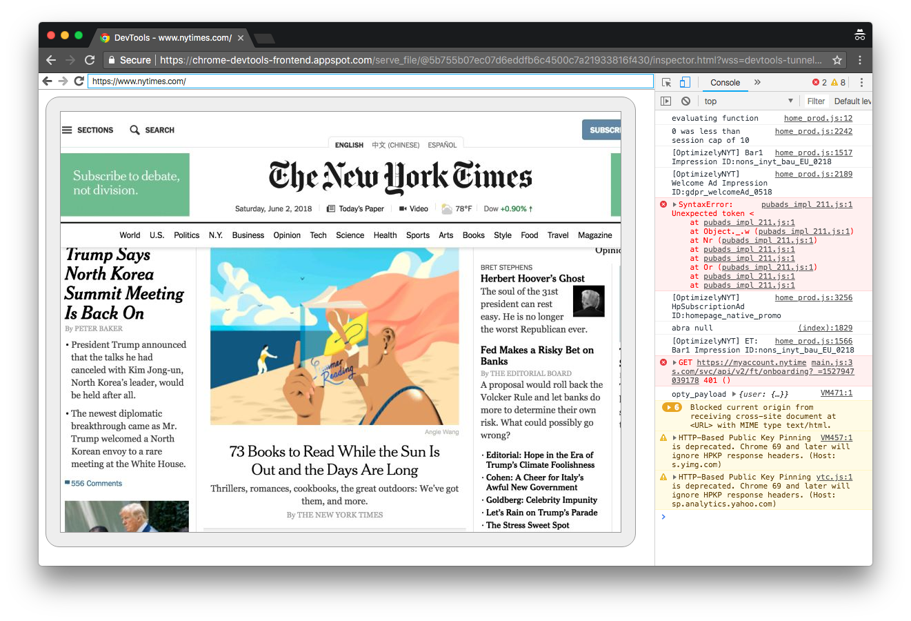Switch to Español edition
This screenshot has width=911, height=621.
click(x=442, y=145)
